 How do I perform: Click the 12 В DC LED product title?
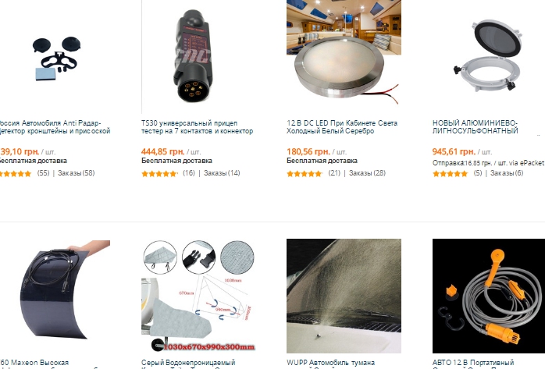(x=342, y=127)
